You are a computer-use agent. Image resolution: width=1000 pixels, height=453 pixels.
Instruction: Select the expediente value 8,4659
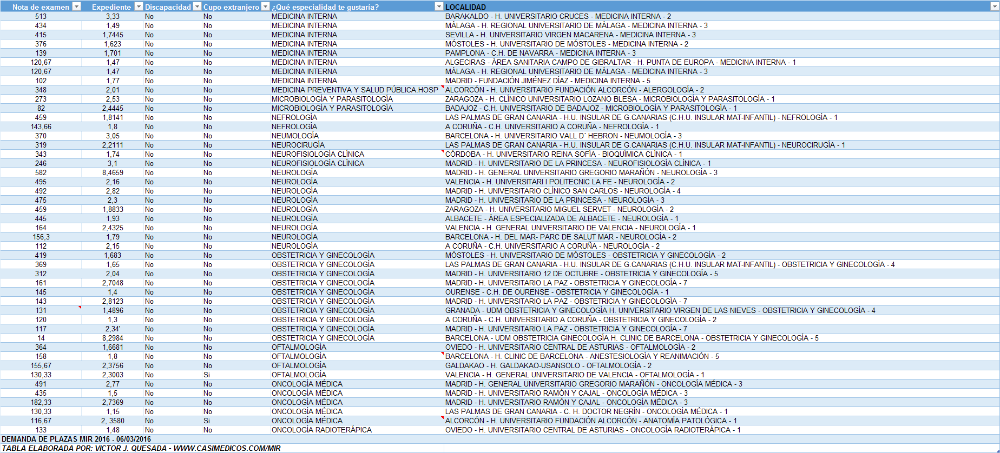[x=113, y=172]
